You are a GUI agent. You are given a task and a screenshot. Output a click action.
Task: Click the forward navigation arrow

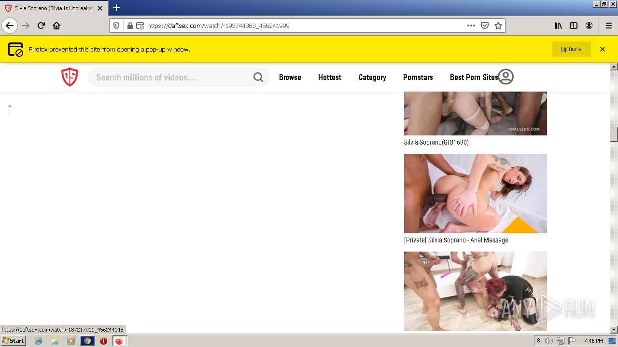[26, 26]
